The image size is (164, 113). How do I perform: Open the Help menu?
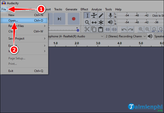(118, 9)
